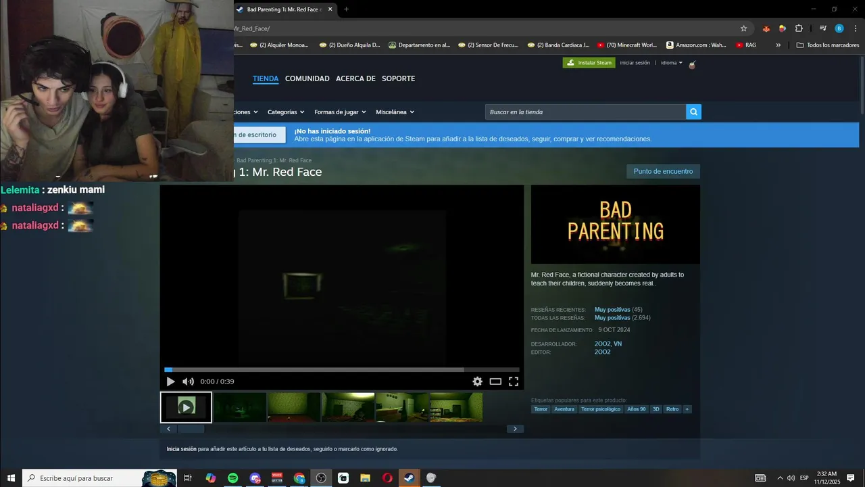
Task: Open developer '2OO2, VN' link
Action: point(608,344)
